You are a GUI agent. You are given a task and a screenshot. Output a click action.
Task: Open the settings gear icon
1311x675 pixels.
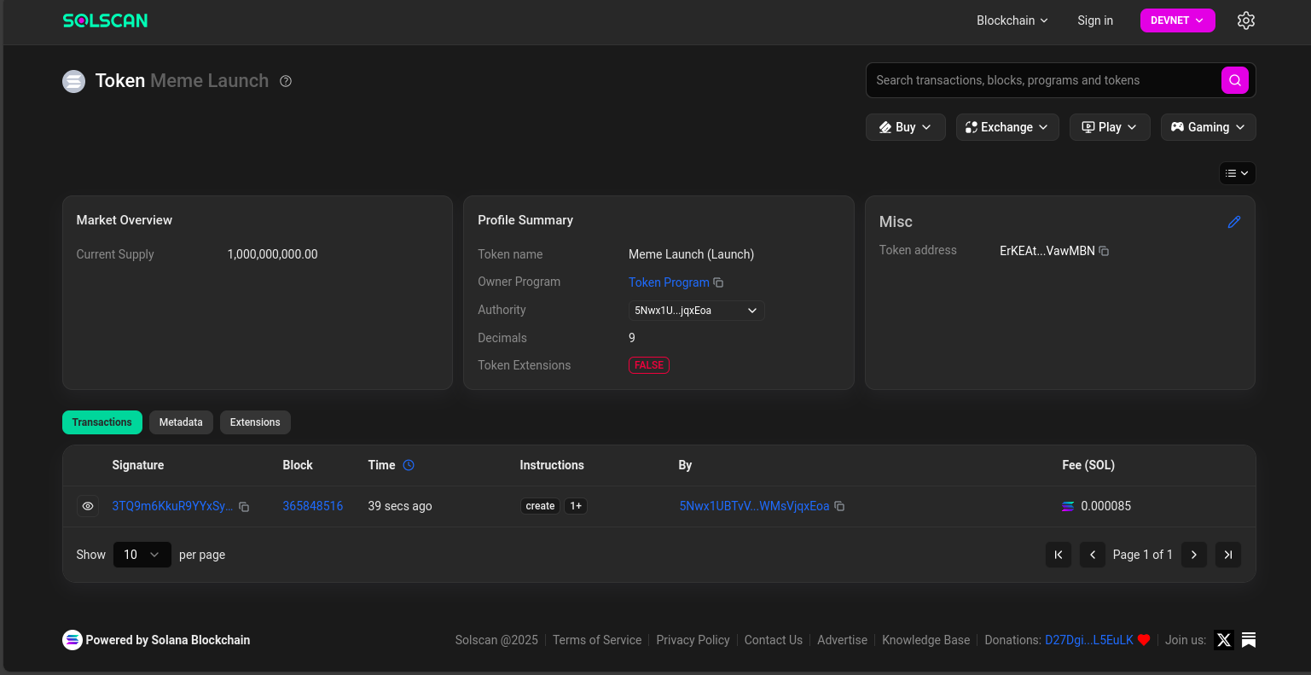tap(1246, 20)
